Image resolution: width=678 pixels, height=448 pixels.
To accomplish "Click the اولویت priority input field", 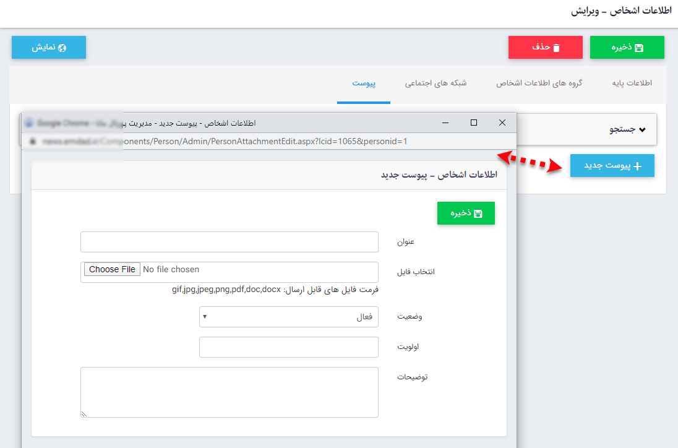I will point(289,347).
